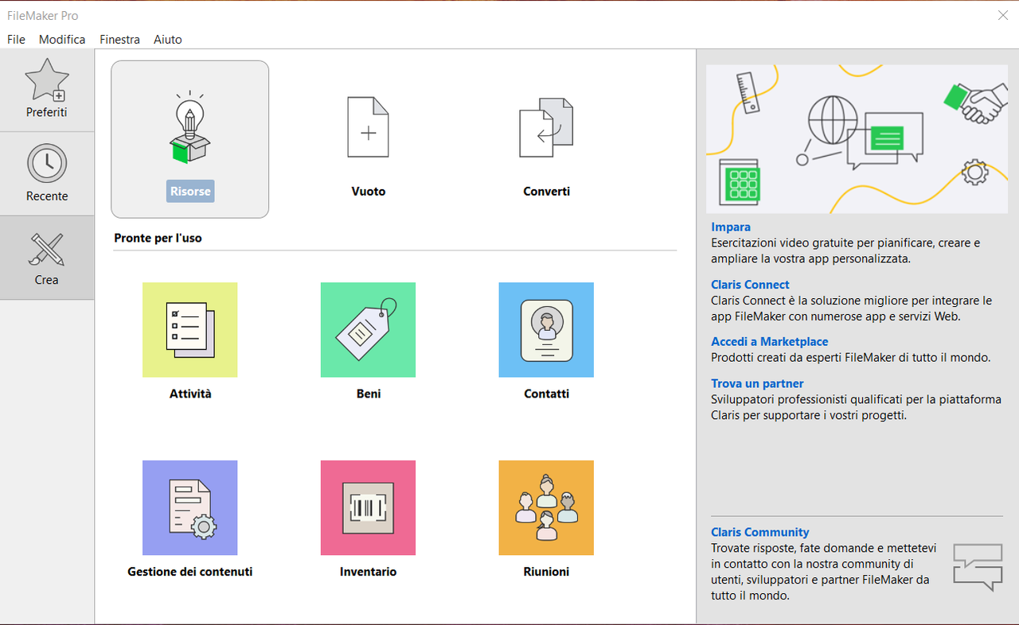Image resolution: width=1019 pixels, height=625 pixels.
Task: Click the Attività label text
Action: (x=190, y=394)
